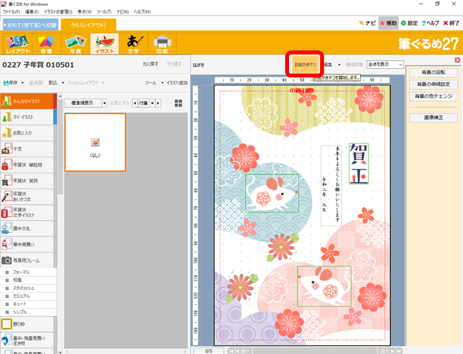
Task: Select the カジュアル subcategory
Action: tap(28, 296)
